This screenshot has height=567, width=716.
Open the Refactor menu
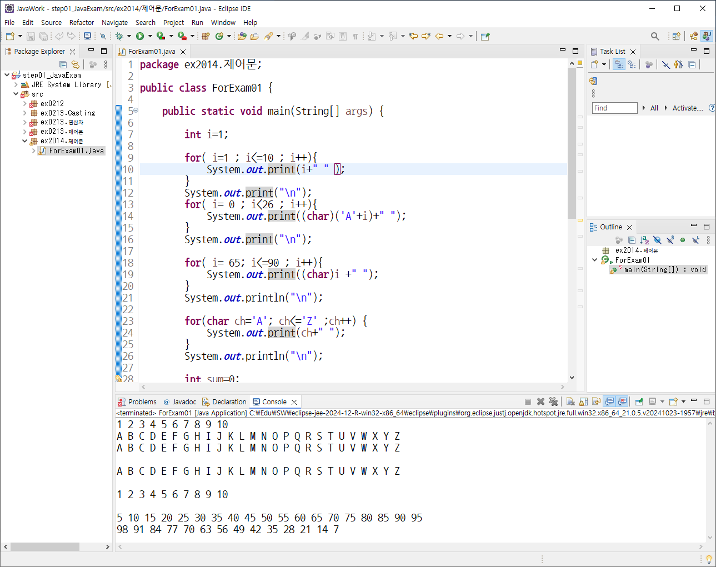coord(81,22)
